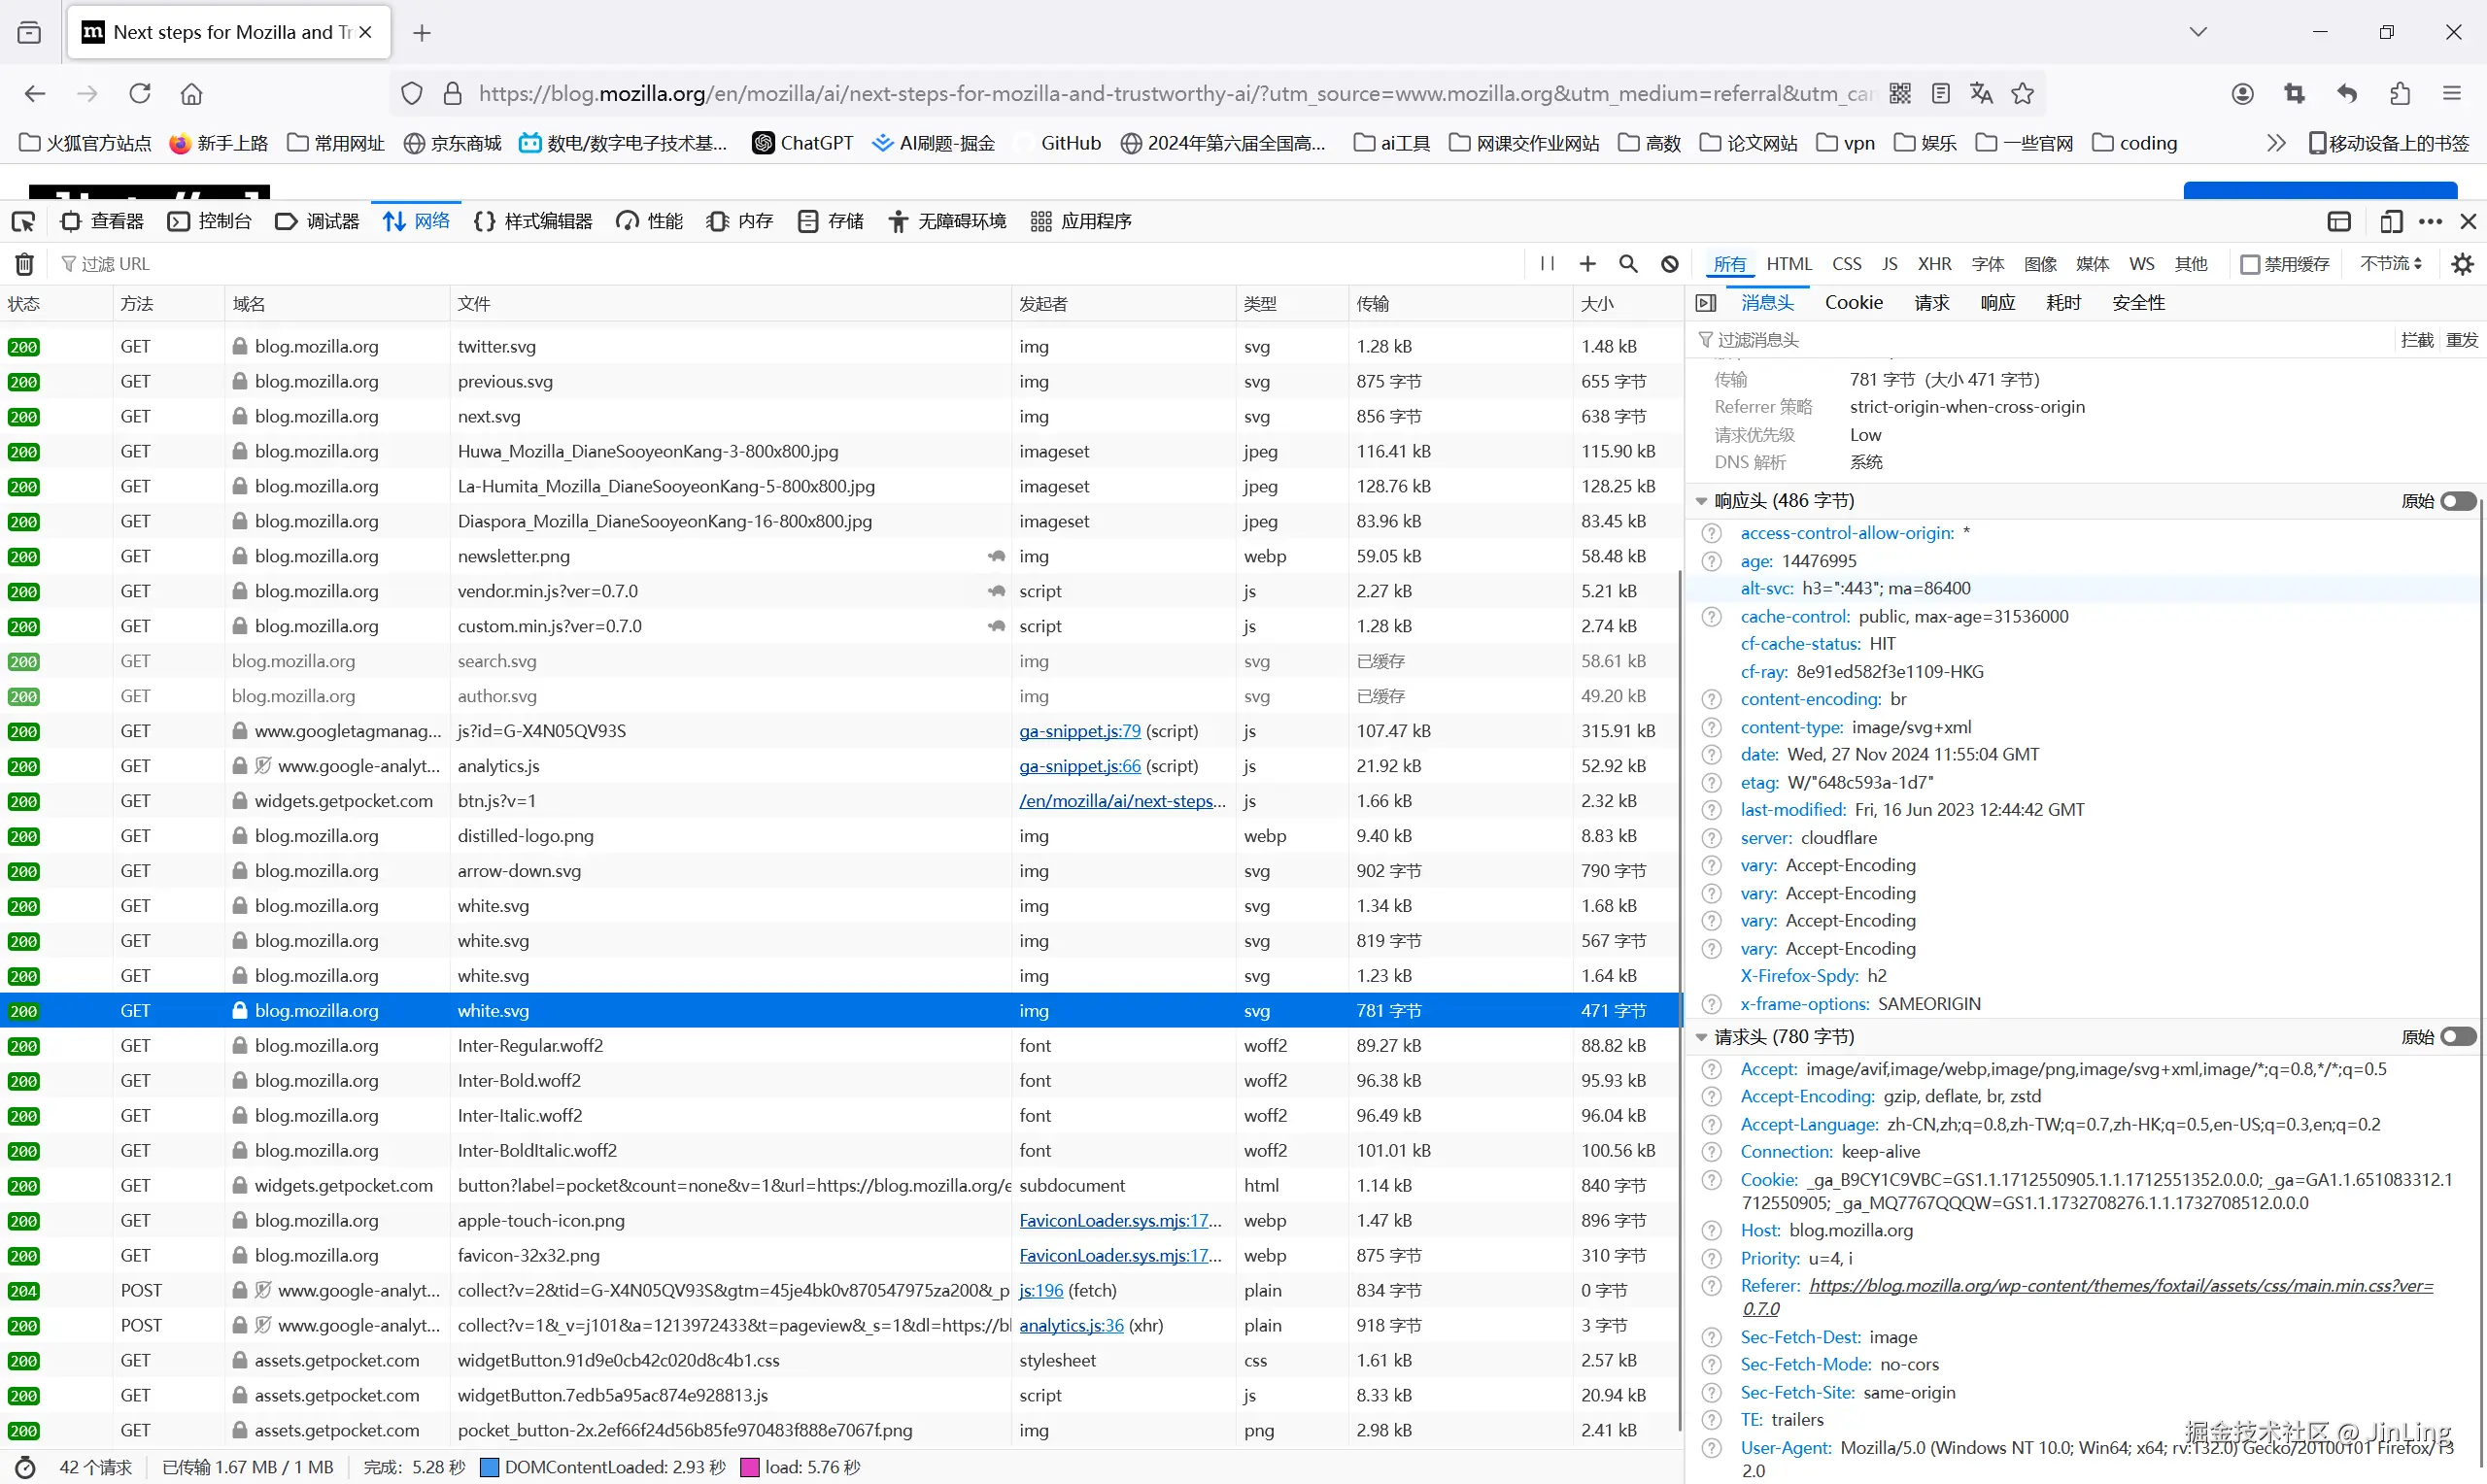Collapse the 响应头 section arrow
2487x1484 pixels.
tap(1701, 501)
